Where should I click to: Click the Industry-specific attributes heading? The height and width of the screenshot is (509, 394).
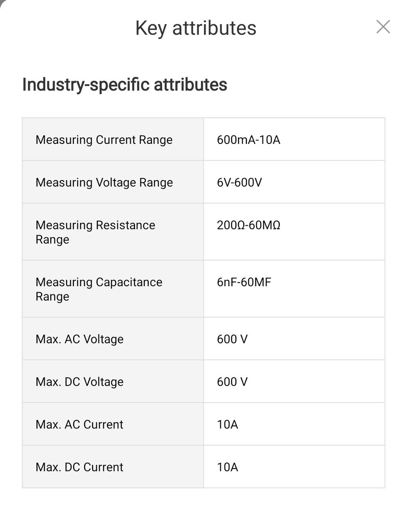(124, 85)
